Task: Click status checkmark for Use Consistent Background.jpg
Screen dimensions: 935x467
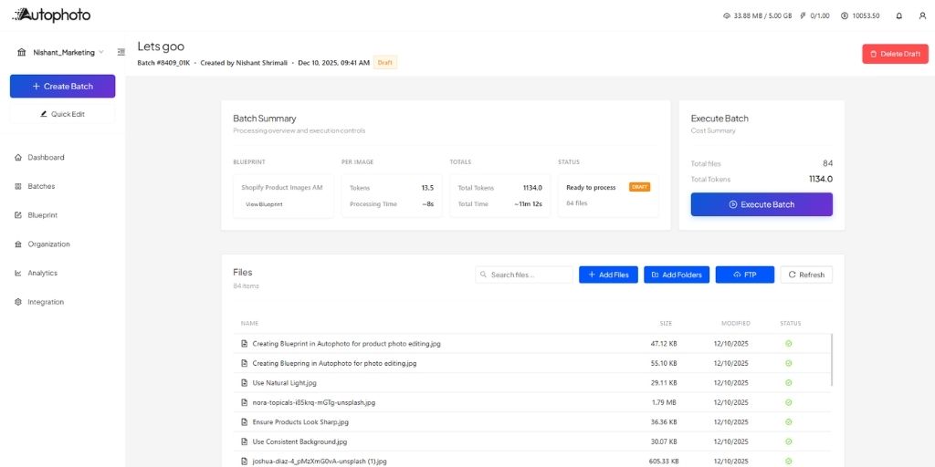Action: point(788,441)
